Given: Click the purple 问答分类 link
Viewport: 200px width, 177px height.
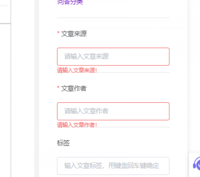Looking at the screenshot, I should point(70,2).
